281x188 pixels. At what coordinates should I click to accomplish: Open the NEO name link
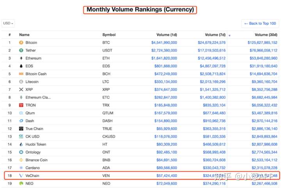(x=29, y=183)
